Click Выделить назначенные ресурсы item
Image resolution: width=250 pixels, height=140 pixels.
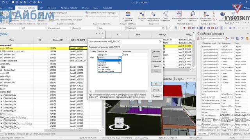click(101, 12)
